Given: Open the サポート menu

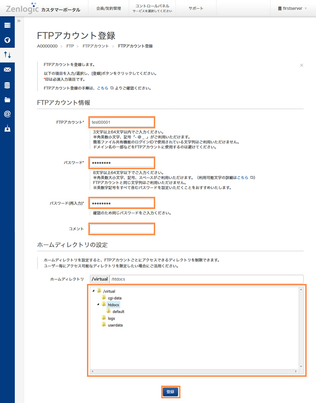Looking at the screenshot, I should click(x=196, y=8).
